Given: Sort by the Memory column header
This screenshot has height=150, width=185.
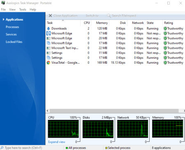Looking at the screenshot, I should (x=100, y=23).
